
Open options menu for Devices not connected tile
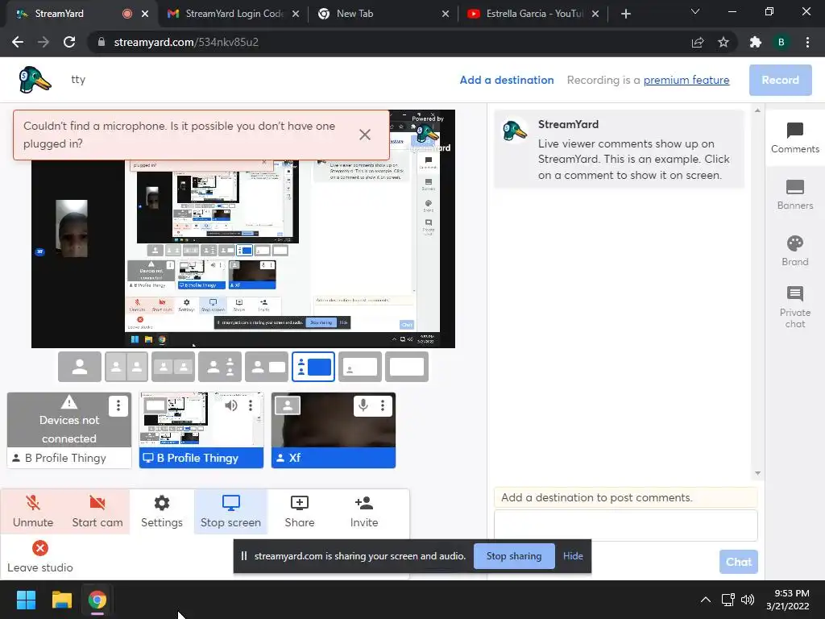118,405
